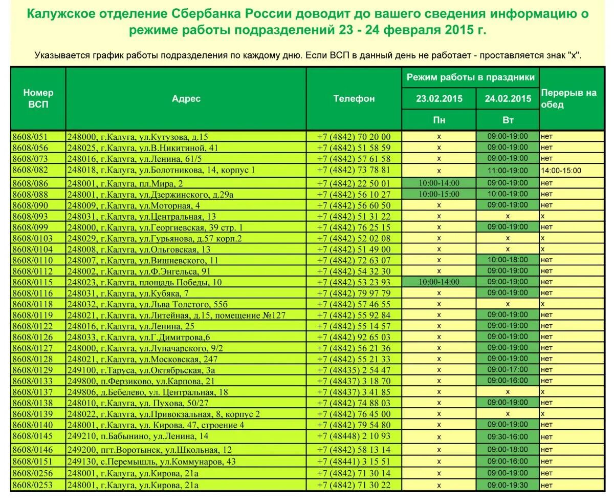Image resolution: width=614 pixels, height=503 pixels.
Task: Click phone '+7 (4842) 56 60 50'
Action: 354,205
